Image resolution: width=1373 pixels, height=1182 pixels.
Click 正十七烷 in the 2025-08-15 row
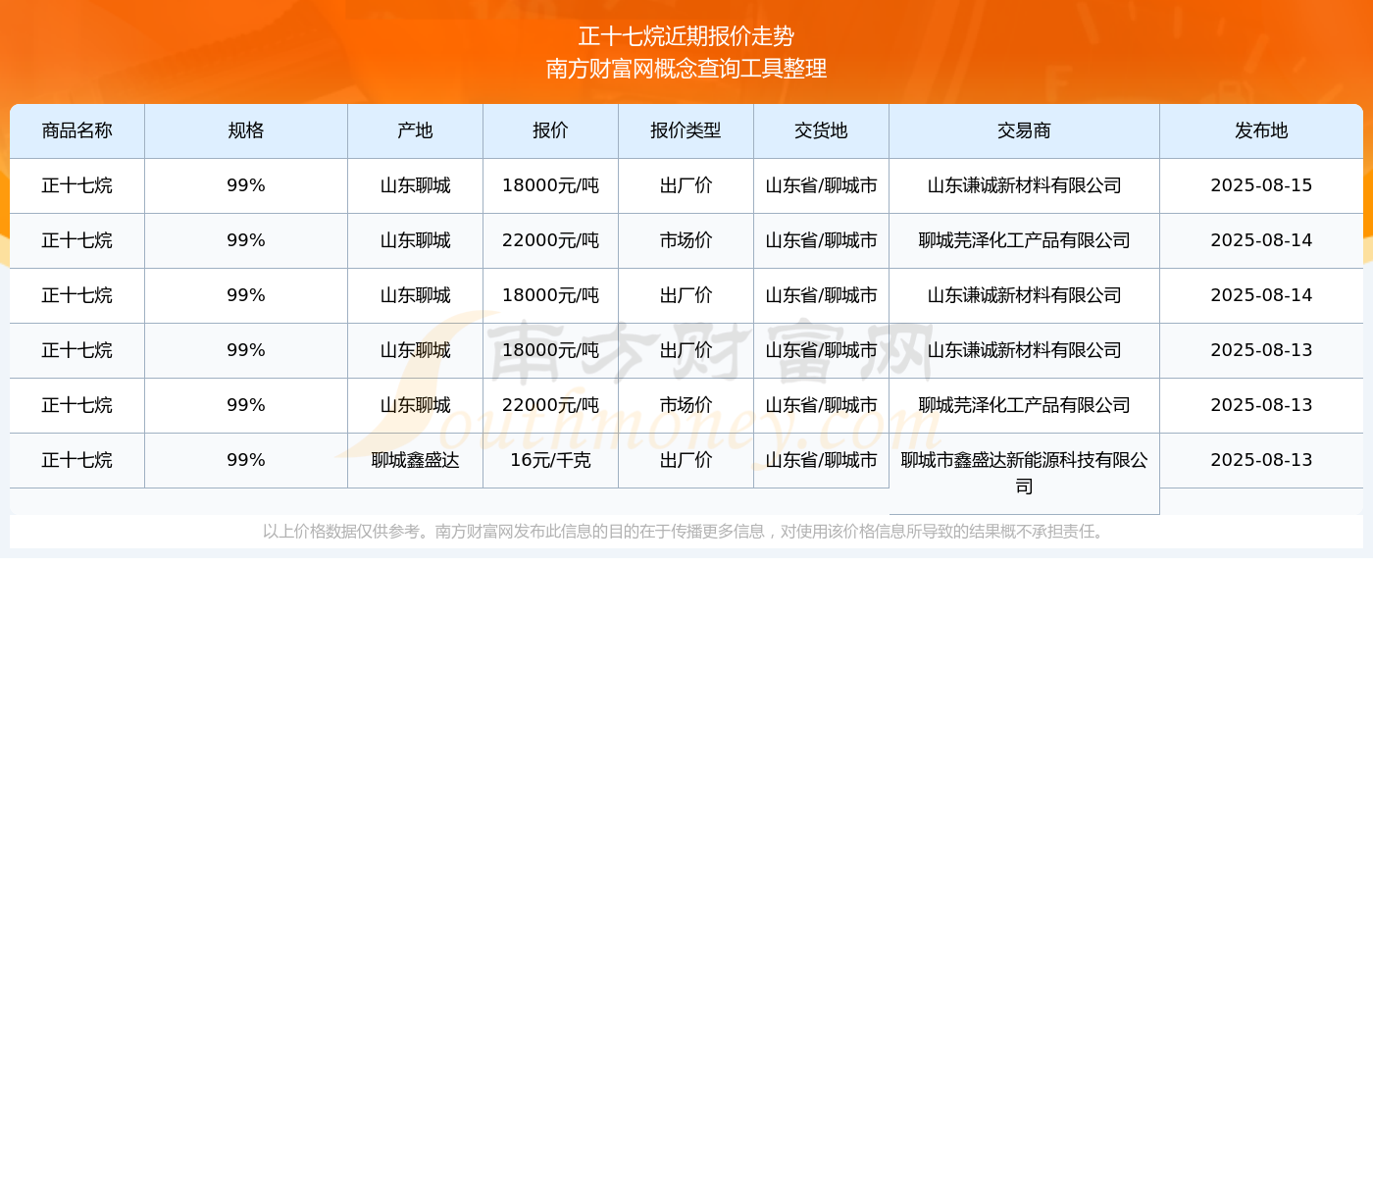[x=77, y=185]
